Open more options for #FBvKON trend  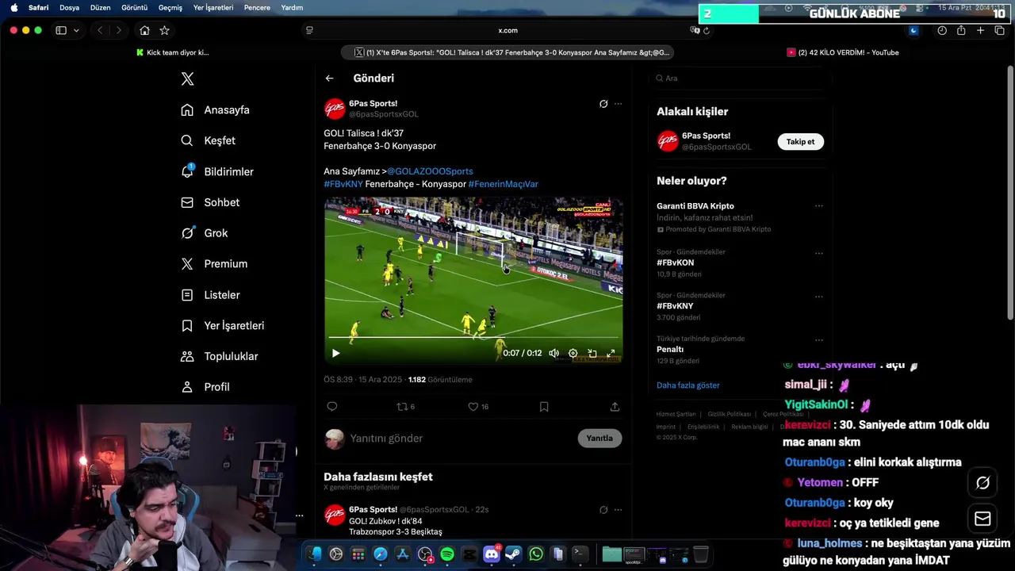[818, 254]
